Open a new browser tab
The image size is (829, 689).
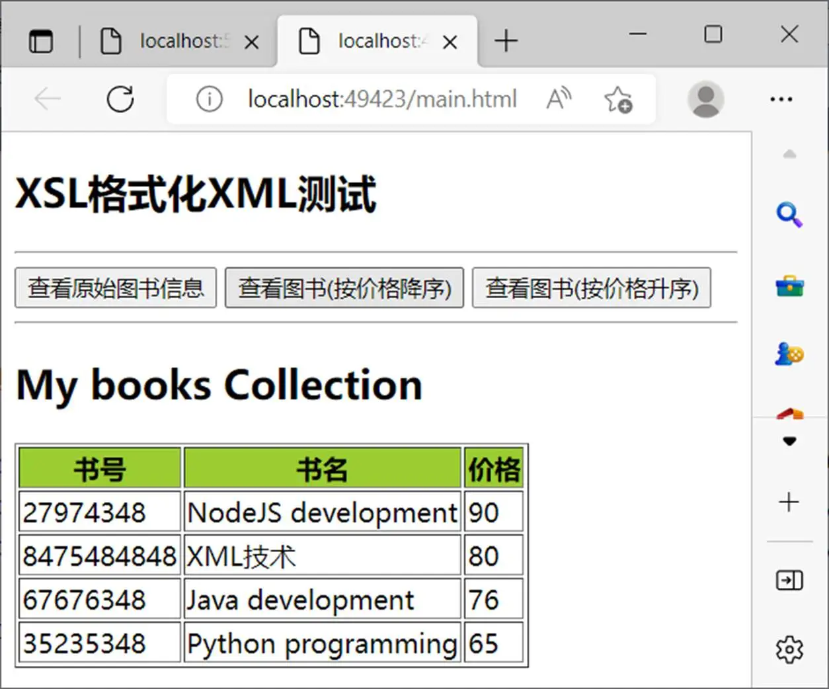tap(506, 41)
